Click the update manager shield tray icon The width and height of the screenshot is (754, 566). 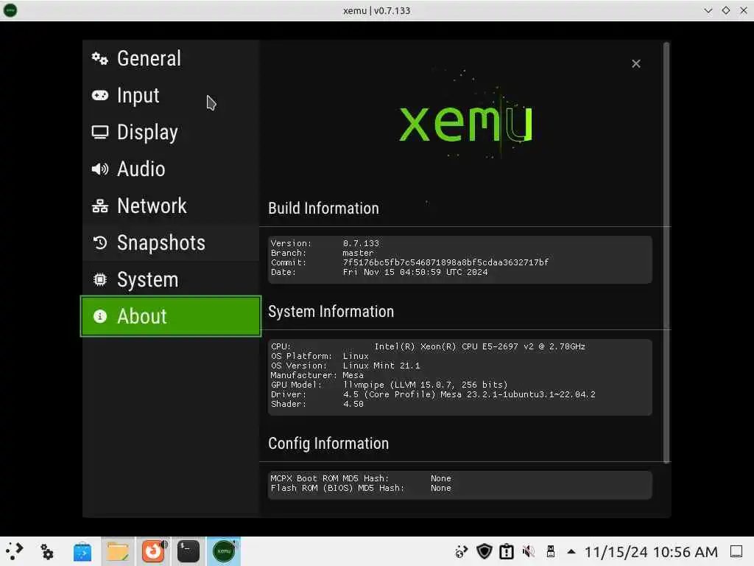(485, 551)
